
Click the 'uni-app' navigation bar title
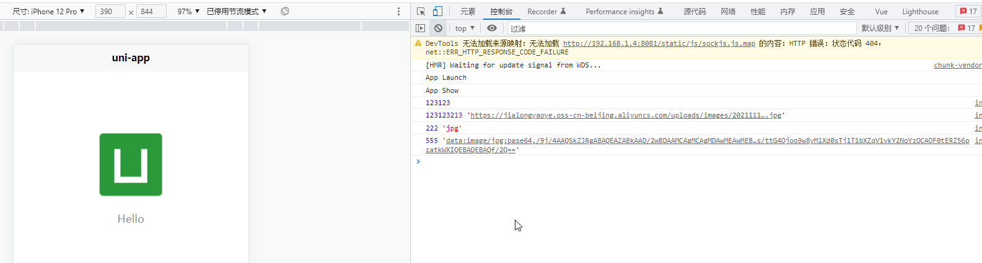[x=131, y=58]
